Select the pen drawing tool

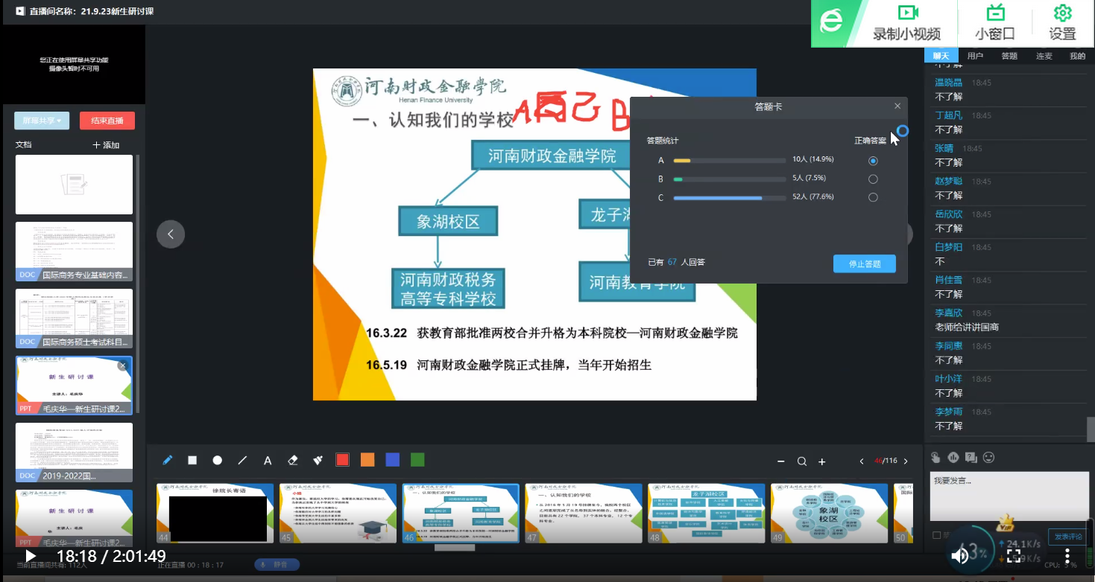[168, 461]
